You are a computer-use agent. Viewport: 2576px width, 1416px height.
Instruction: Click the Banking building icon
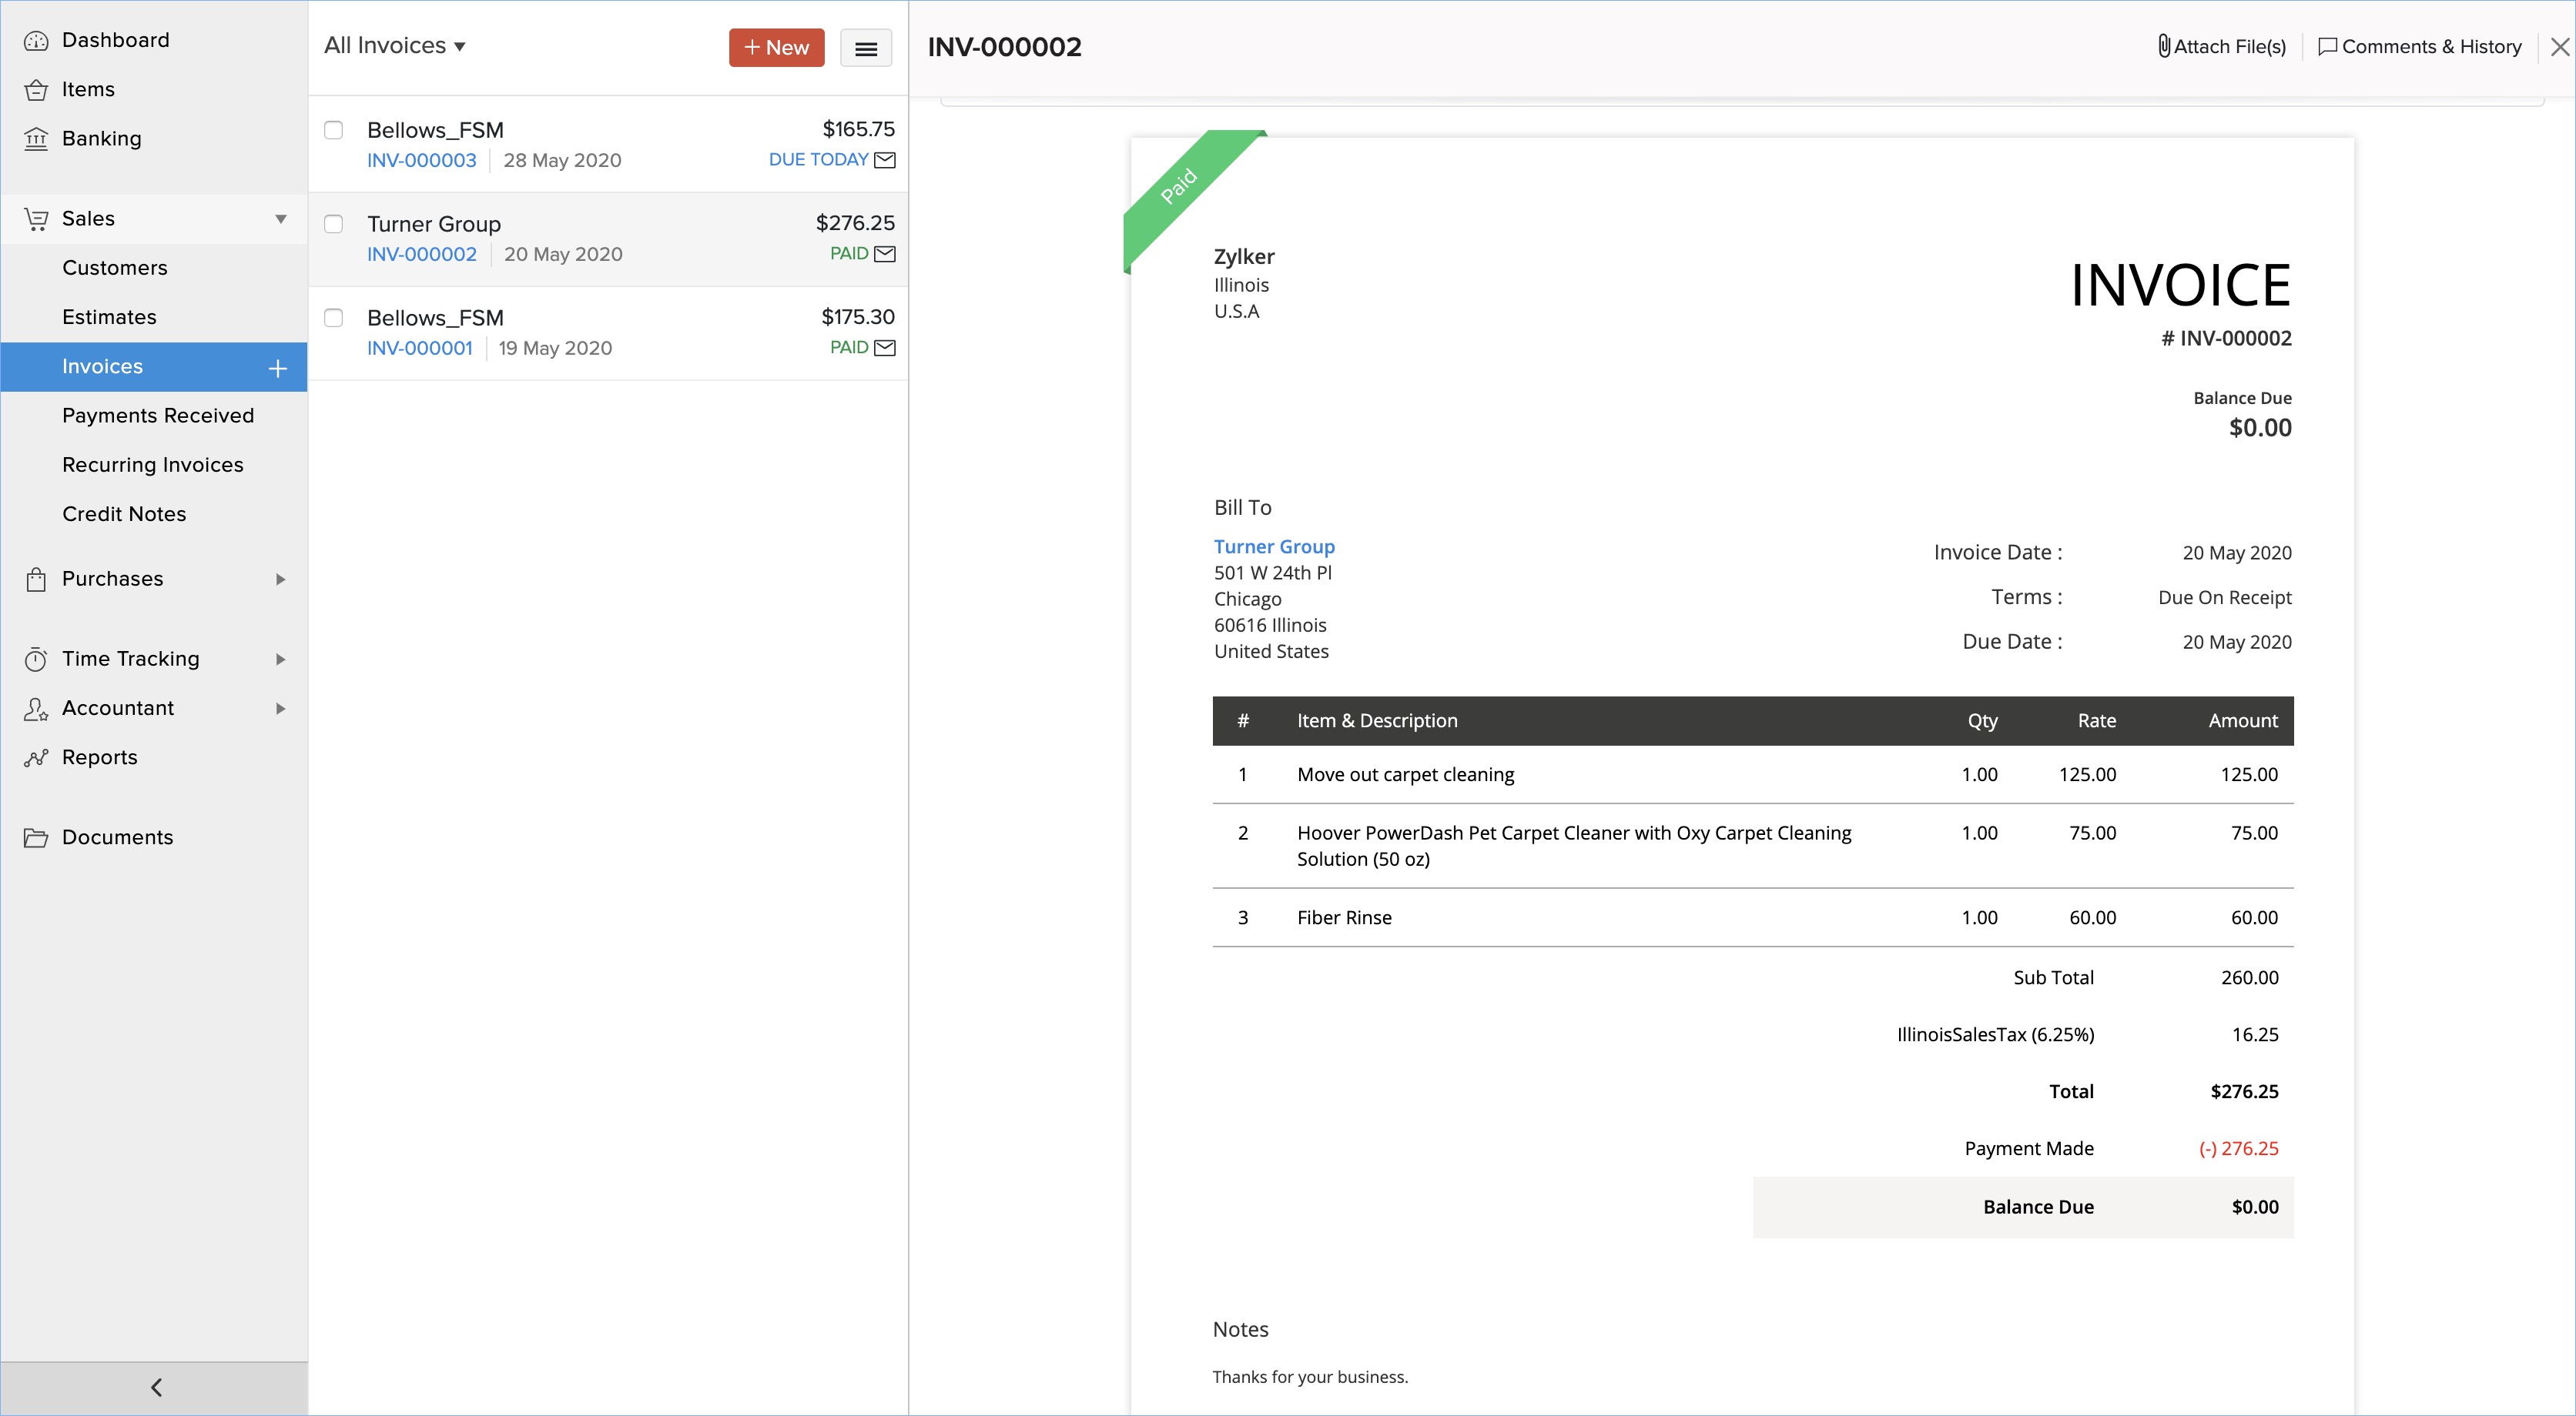tap(36, 139)
